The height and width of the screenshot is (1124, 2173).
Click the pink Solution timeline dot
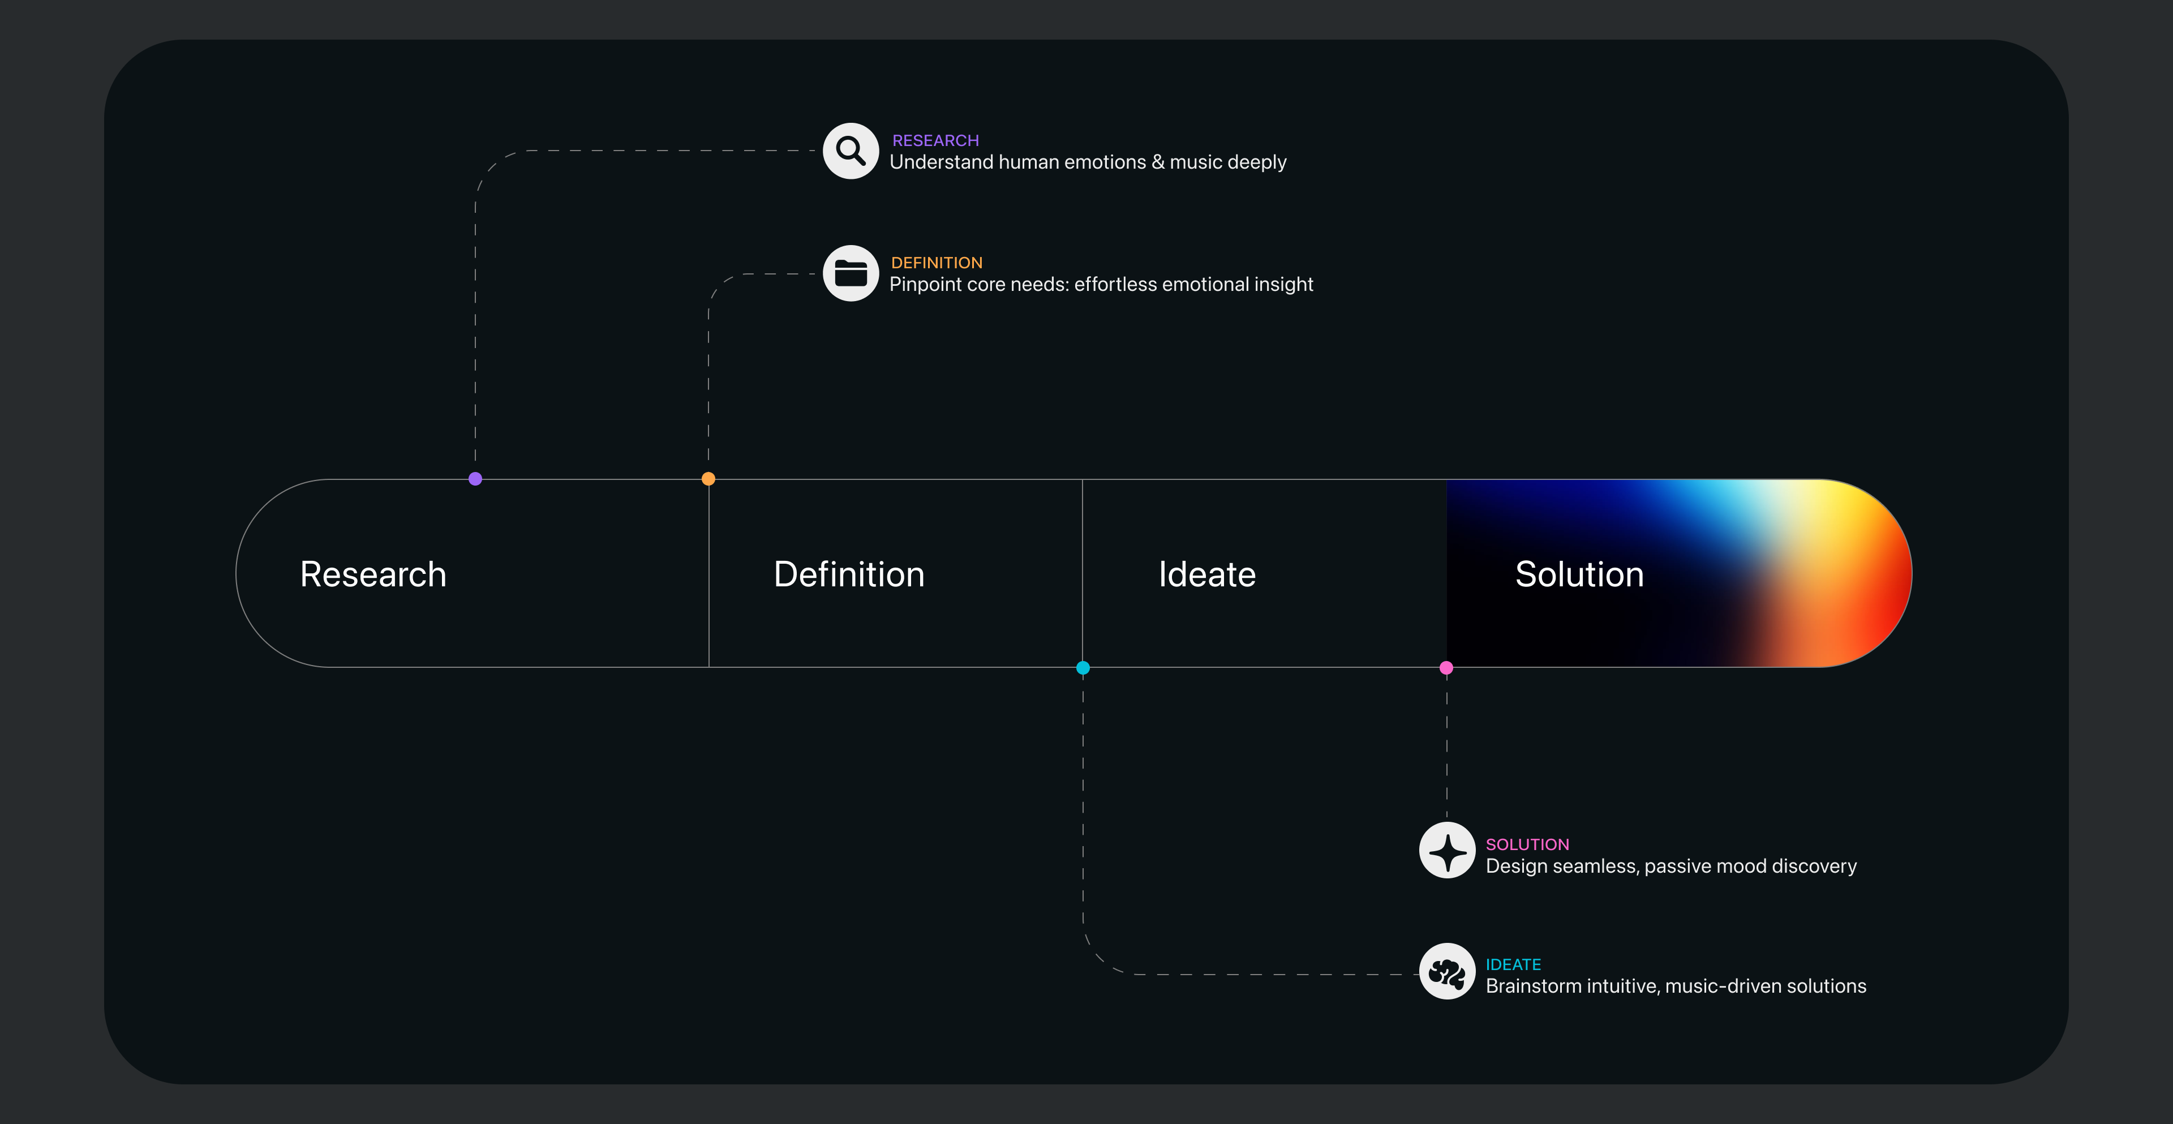pos(1446,667)
